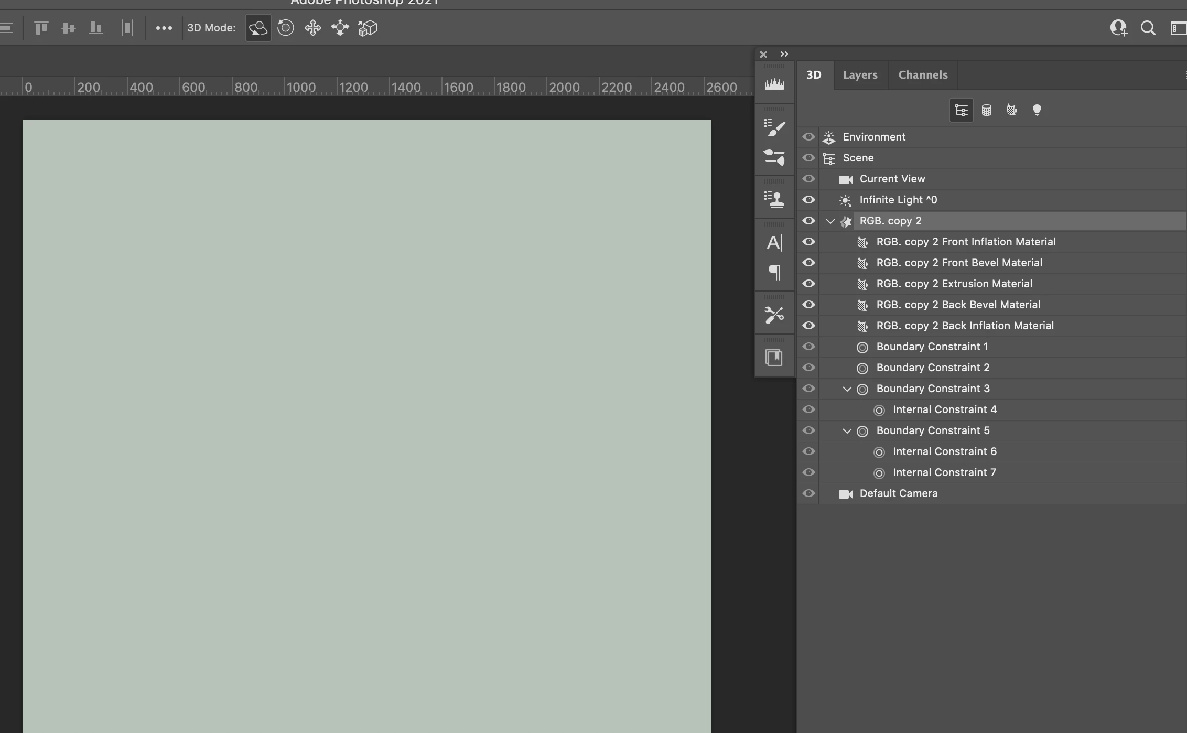The image size is (1187, 733).
Task: Hide the Infinite Light ^0 item
Action: (808, 200)
